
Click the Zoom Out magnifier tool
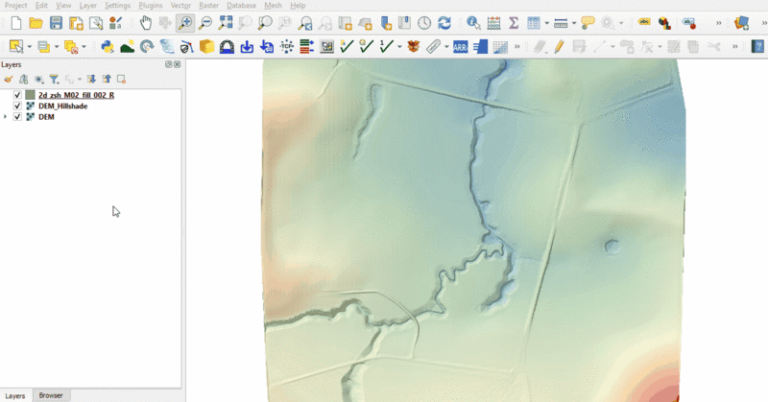point(204,22)
